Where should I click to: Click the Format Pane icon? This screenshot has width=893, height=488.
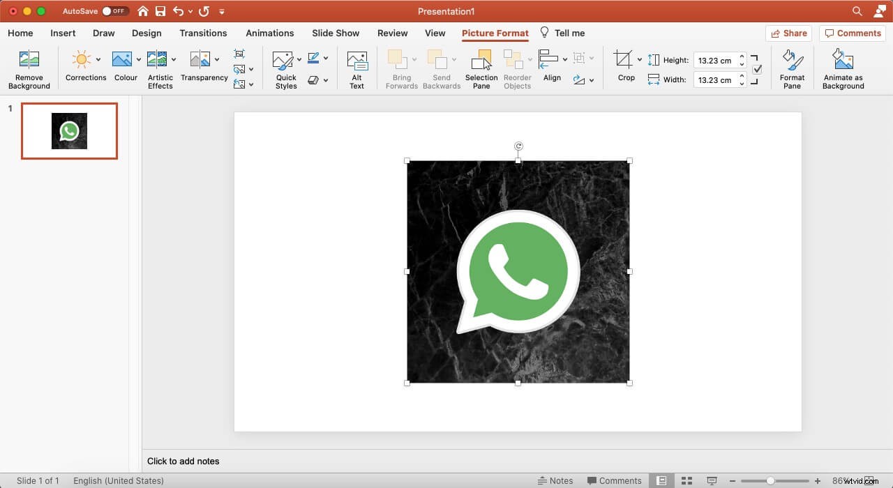792,68
